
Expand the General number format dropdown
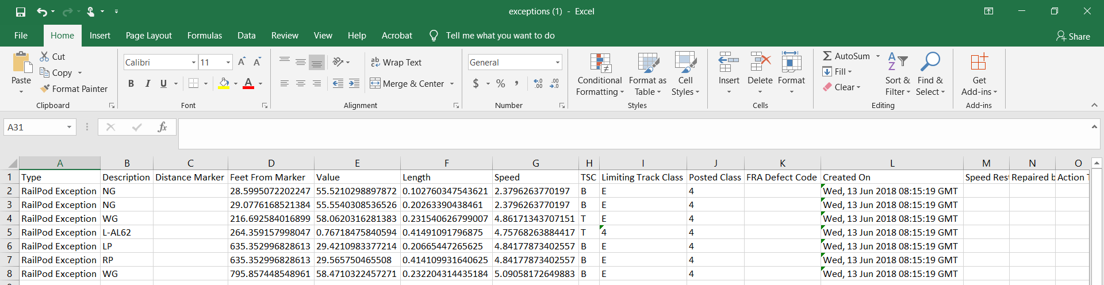pyautogui.click(x=557, y=63)
